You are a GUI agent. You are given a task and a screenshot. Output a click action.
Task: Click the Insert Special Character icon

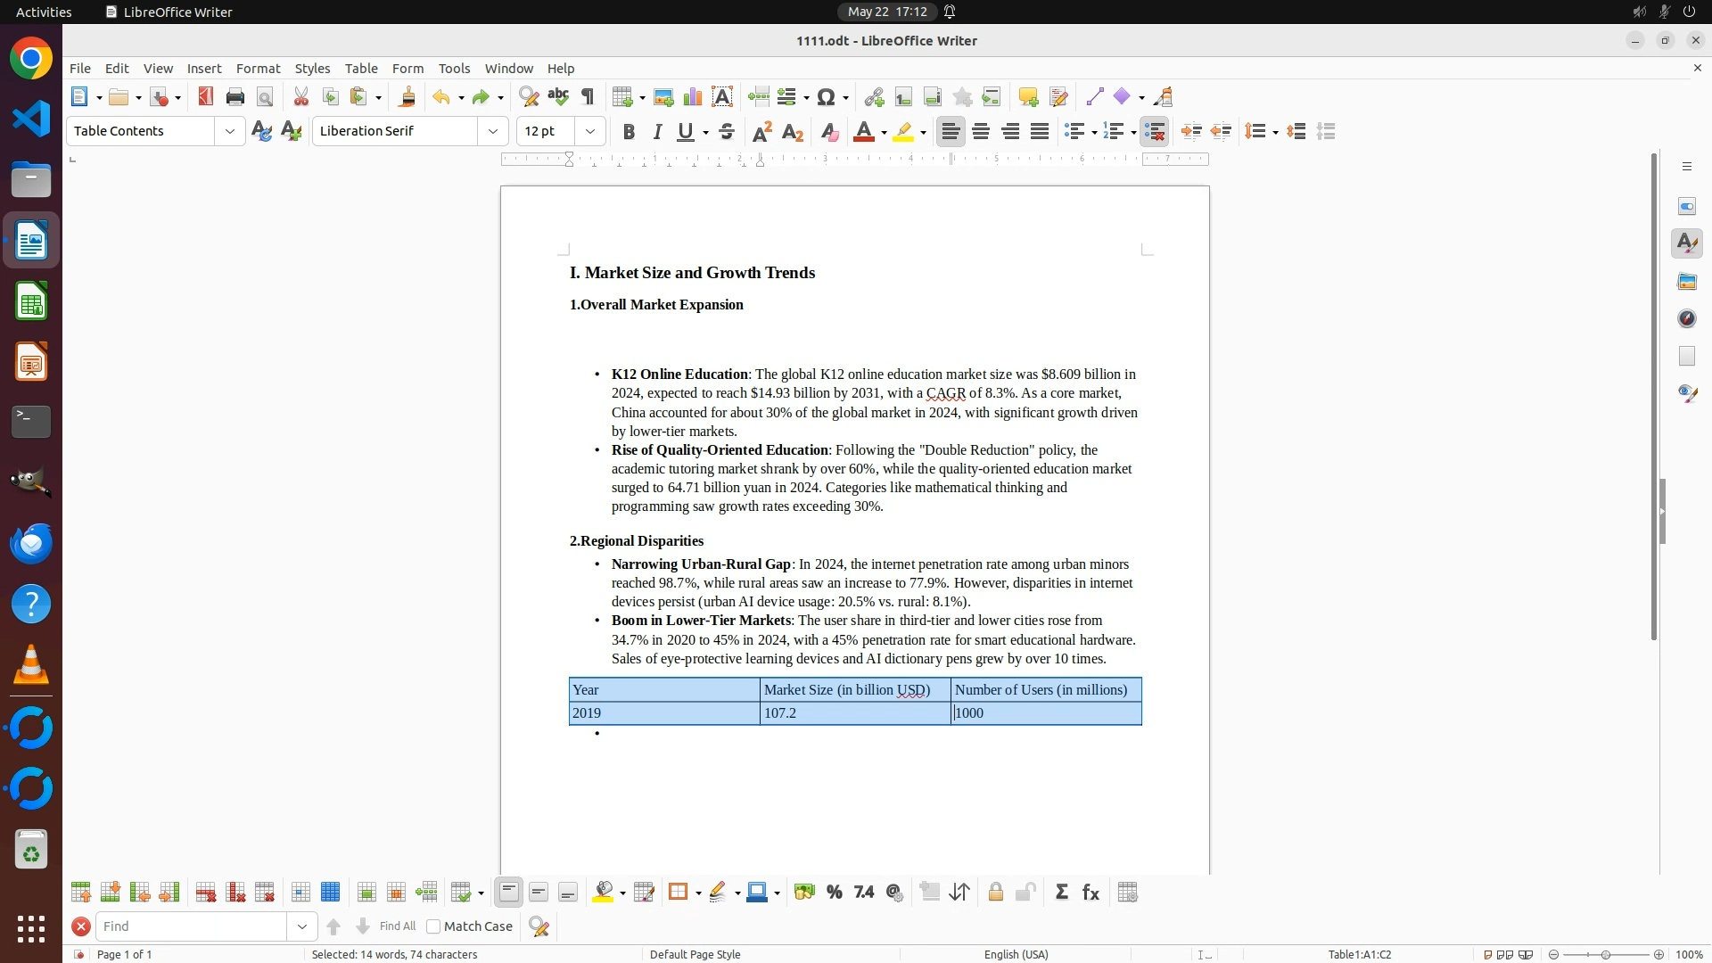click(827, 97)
